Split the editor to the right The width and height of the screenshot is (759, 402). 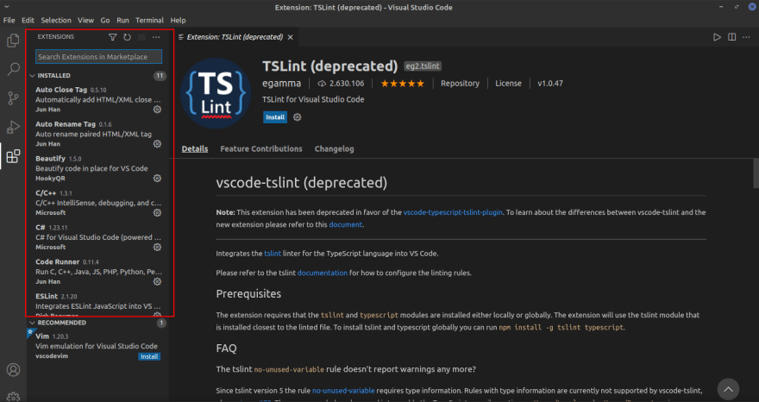(x=732, y=37)
